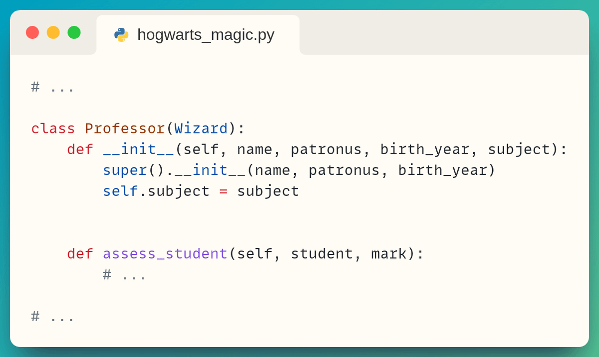Screen dimensions: 599x357
Task: Click the 'super' call in the constructor
Action: [125, 171]
